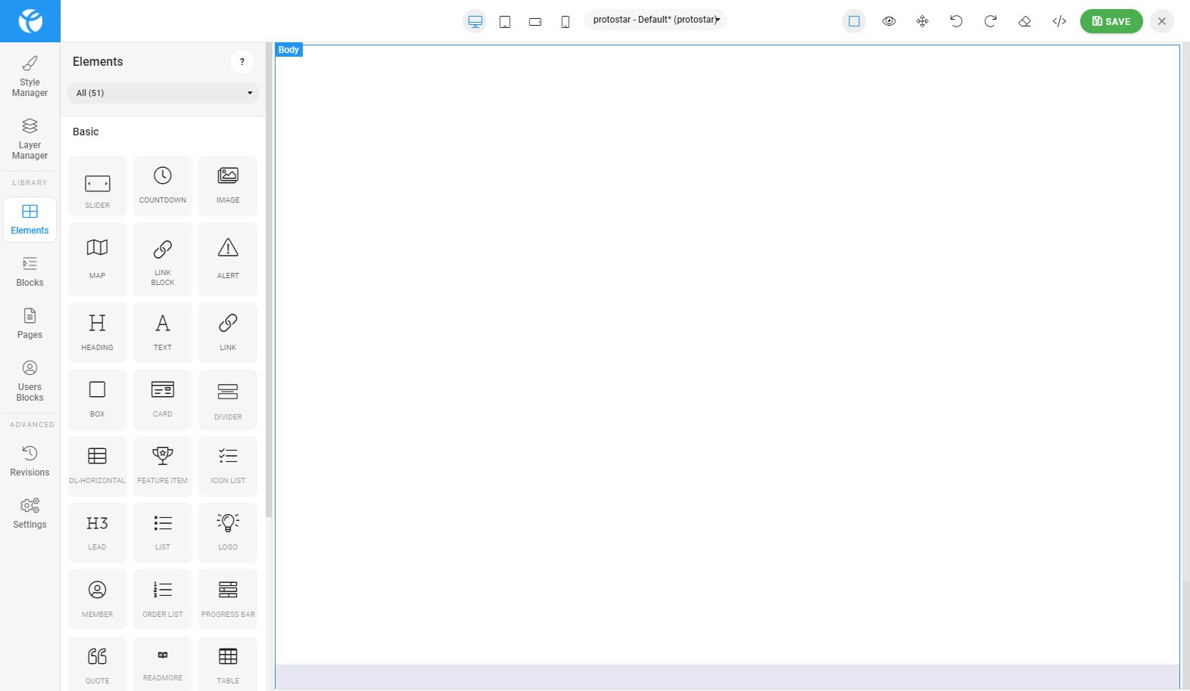Click the elements panel vertical scrollbar
Image resolution: width=1190 pixels, height=691 pixels.
pyautogui.click(x=269, y=302)
